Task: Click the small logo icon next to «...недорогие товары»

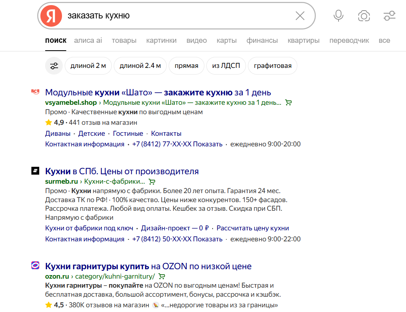Action: pos(155,305)
